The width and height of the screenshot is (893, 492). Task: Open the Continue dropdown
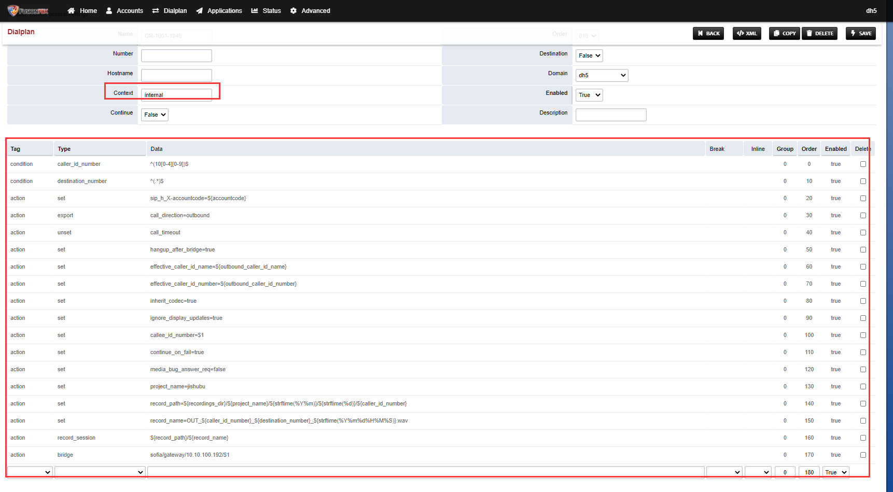tap(155, 115)
